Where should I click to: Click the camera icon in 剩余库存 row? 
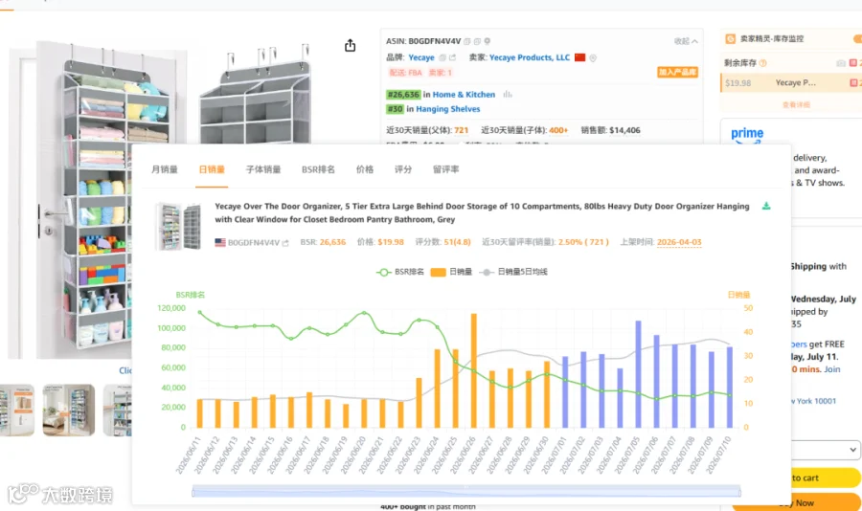(841, 63)
